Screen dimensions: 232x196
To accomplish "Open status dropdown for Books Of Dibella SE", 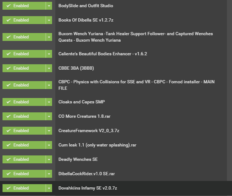I will [49, 20].
